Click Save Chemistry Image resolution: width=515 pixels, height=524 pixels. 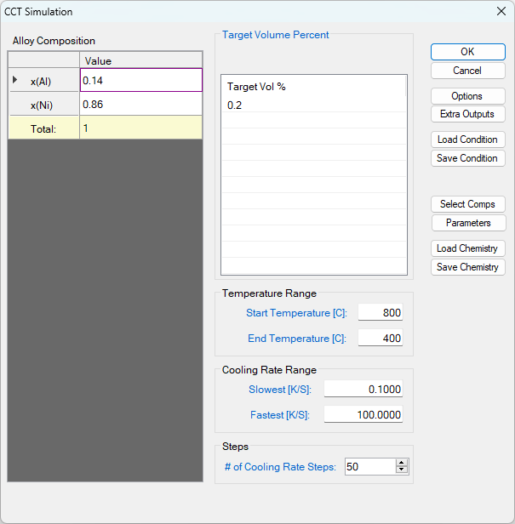point(467,267)
